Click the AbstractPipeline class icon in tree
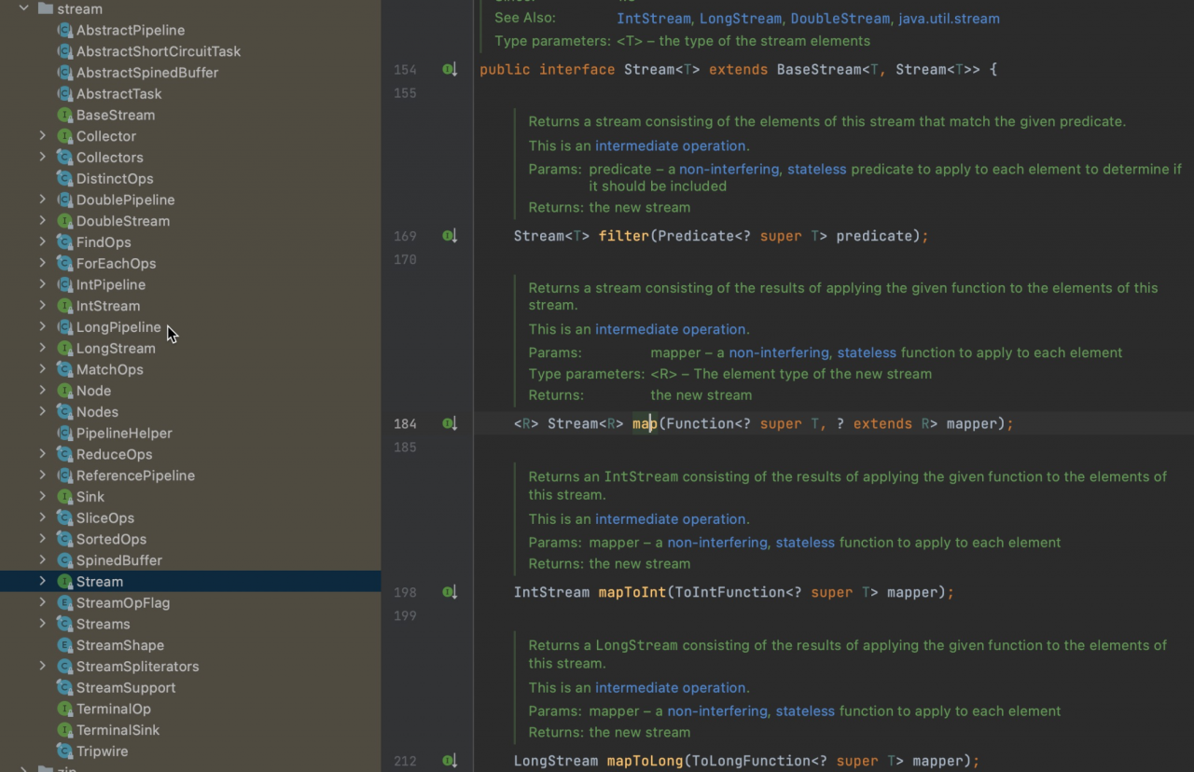The height and width of the screenshot is (772, 1194). 64,31
